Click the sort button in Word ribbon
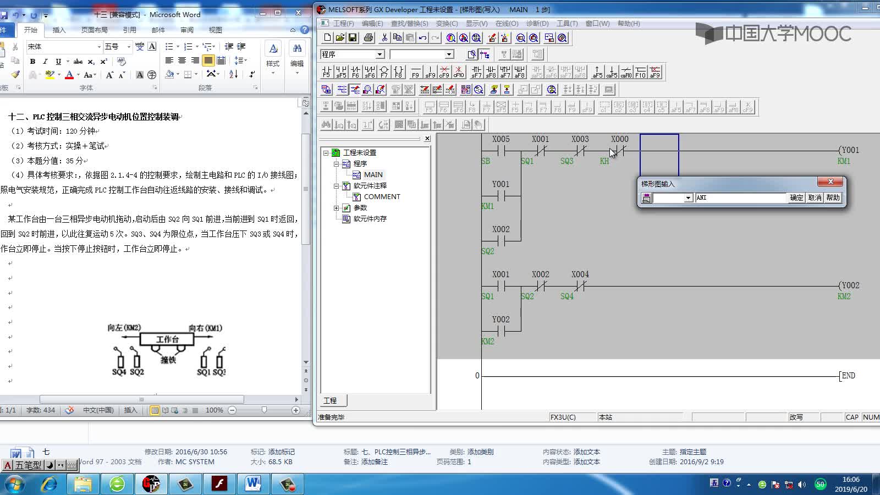This screenshot has width=880, height=495. click(233, 74)
